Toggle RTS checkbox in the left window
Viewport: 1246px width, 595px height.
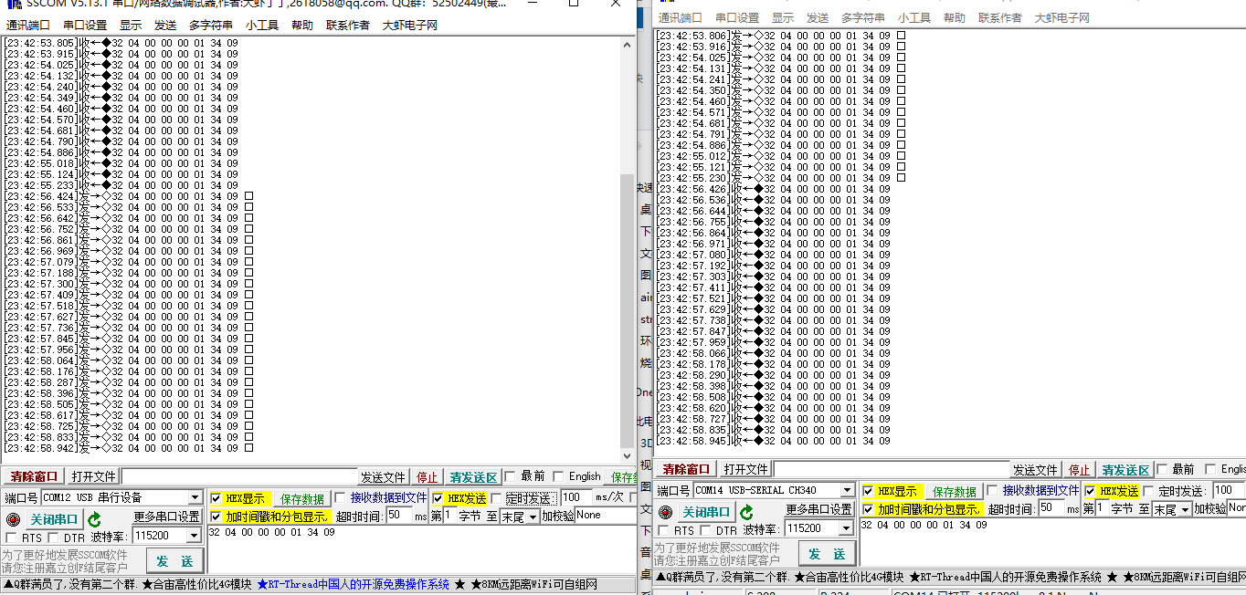(12, 538)
